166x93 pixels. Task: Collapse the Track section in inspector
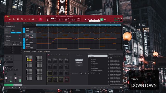[x=5, y=35]
